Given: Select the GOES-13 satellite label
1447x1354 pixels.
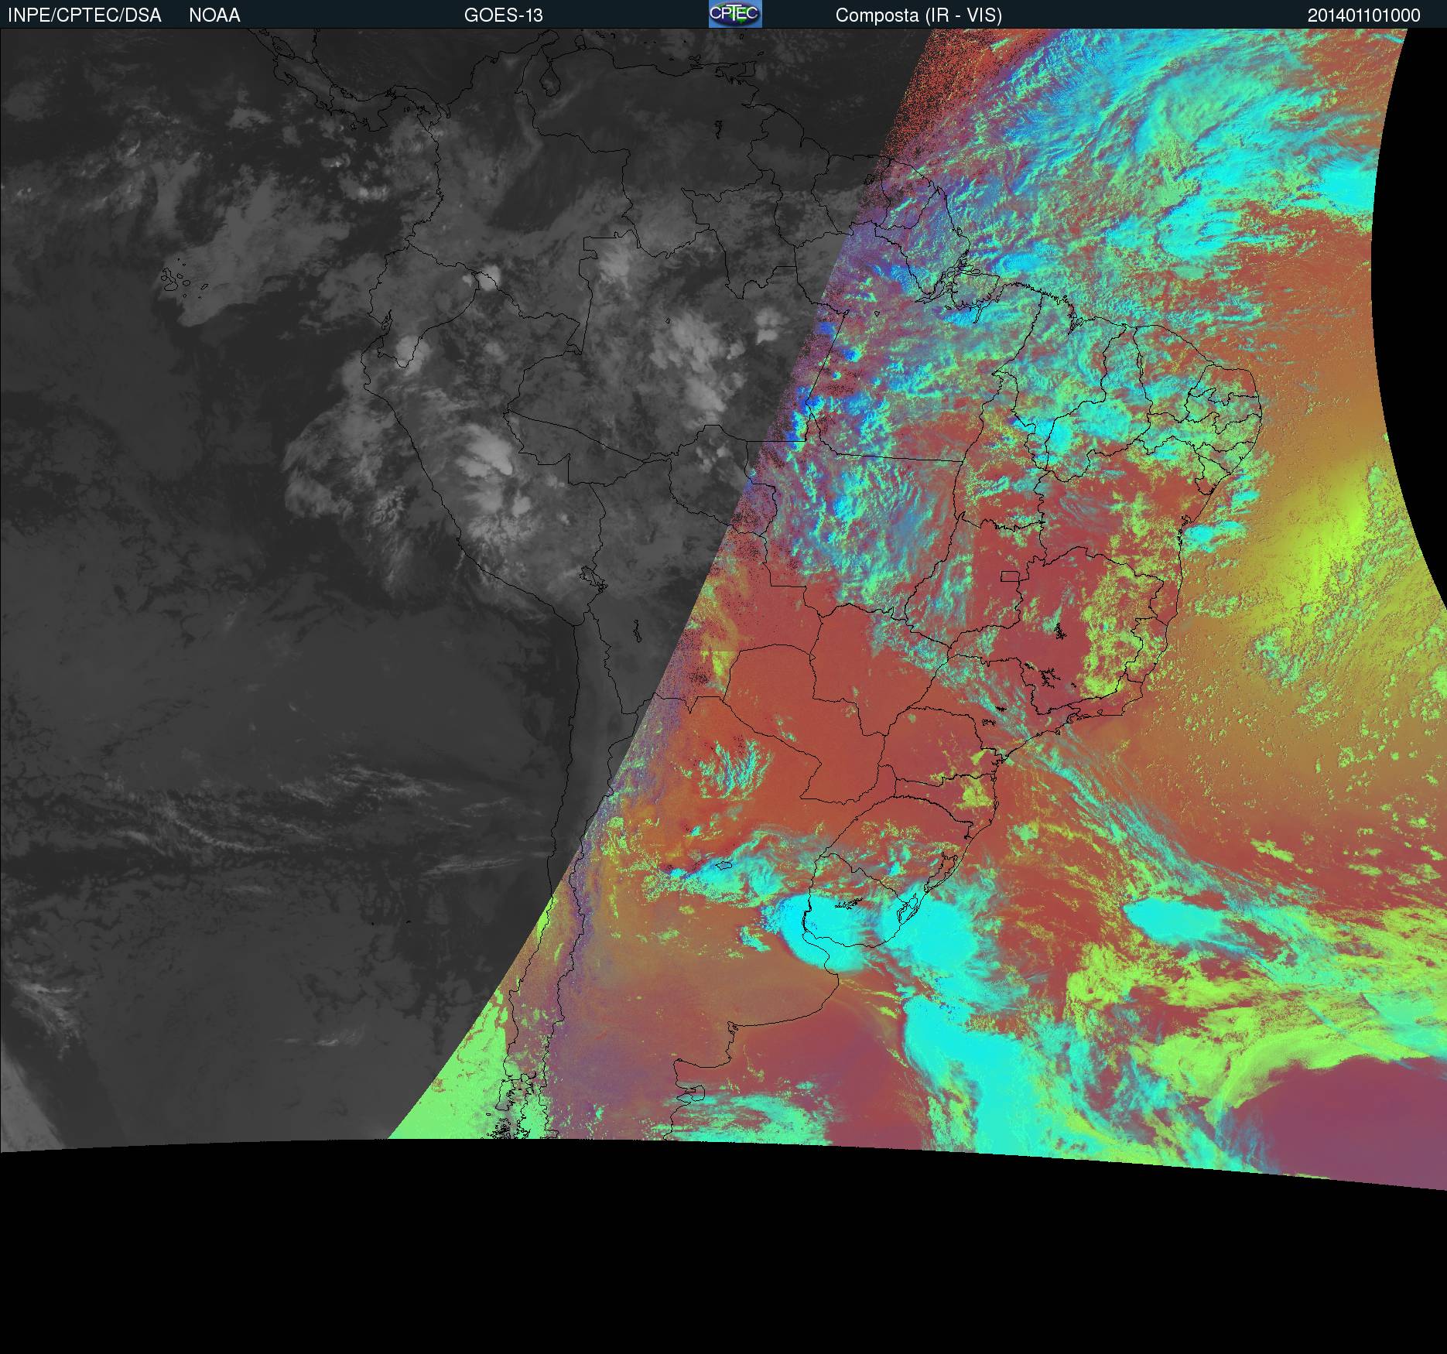Looking at the screenshot, I should coord(504,15).
